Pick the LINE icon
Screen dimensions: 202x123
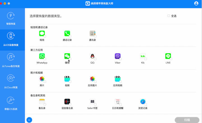click(168, 56)
